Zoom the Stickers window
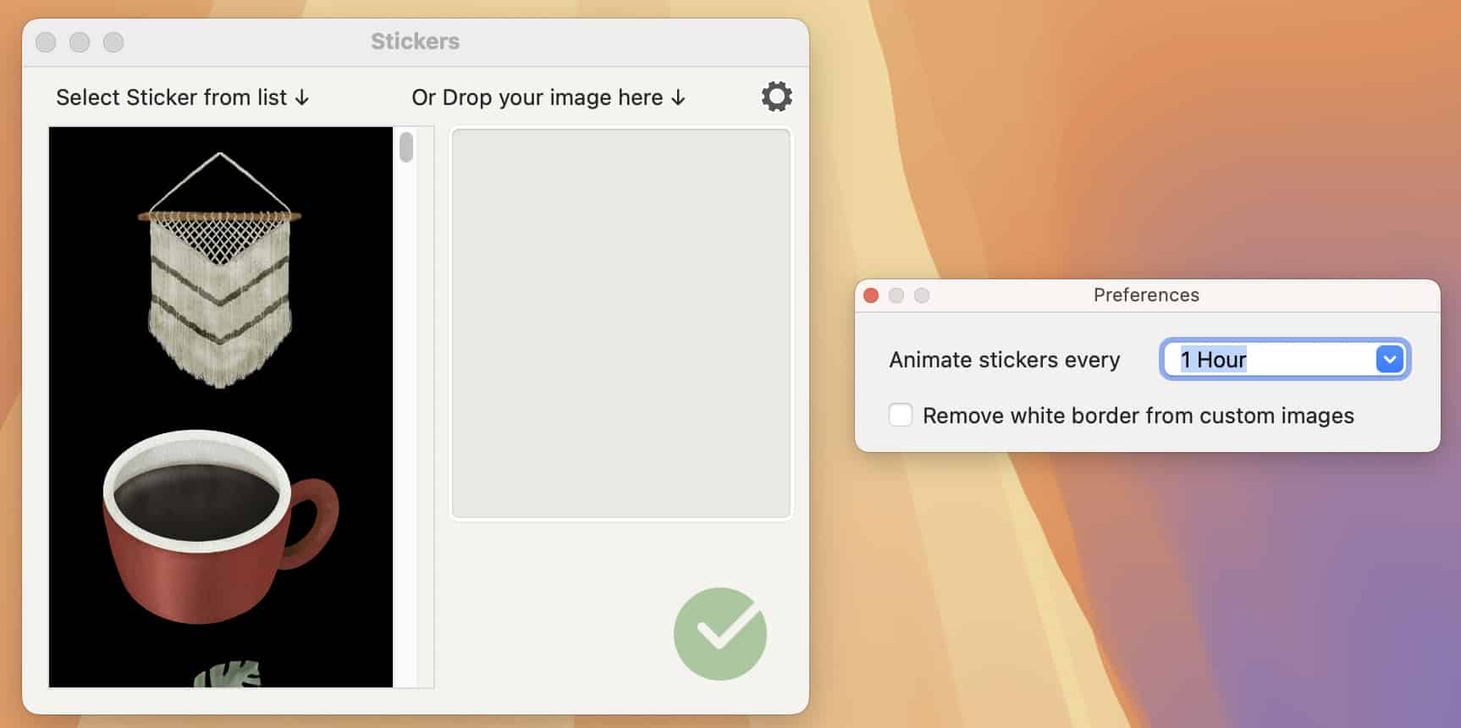The height and width of the screenshot is (728, 1461). (113, 42)
